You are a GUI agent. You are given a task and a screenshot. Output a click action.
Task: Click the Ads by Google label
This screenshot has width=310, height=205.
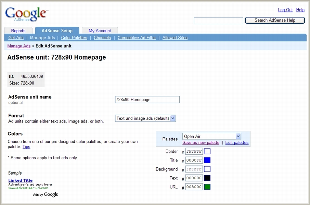46,194
